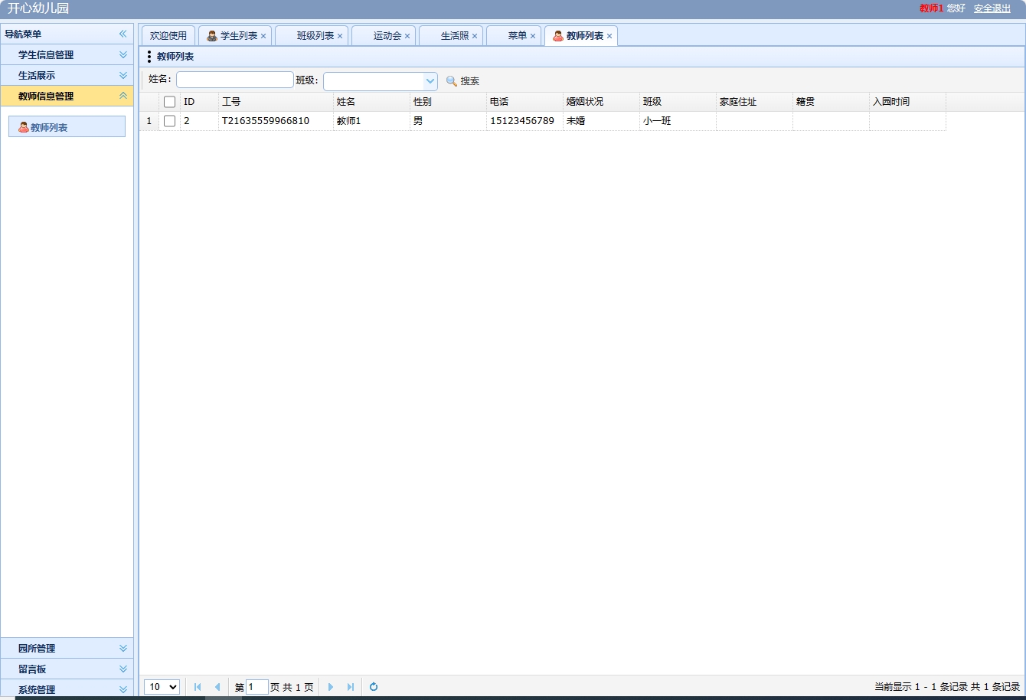
Task: Jump to first page using pagination icon
Action: point(198,687)
